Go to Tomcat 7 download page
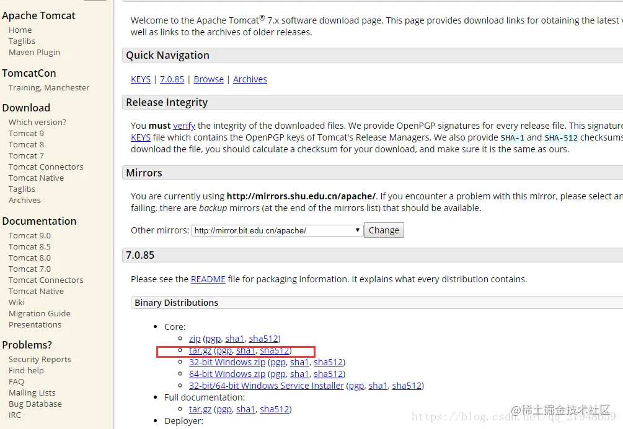 coord(26,155)
